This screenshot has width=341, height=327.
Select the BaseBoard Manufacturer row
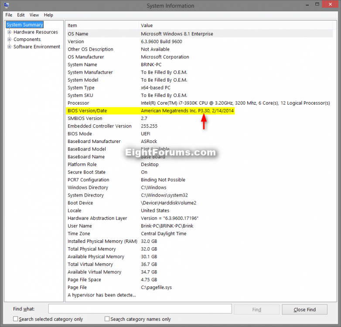coord(199,141)
